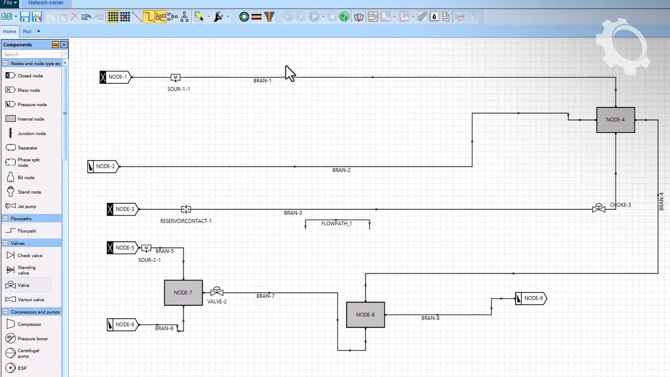The height and width of the screenshot is (377, 670).
Task: Click the Components search field
Action: click(31, 54)
